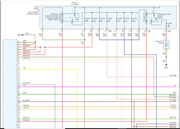Screen dimensions: 180x129
Task: Click connector pin 27 YEL/BLU label
Action: tap(26, 105)
